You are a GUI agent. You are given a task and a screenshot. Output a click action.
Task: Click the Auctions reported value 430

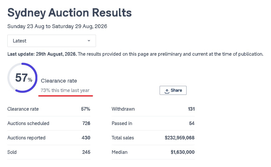pyautogui.click(x=86, y=138)
